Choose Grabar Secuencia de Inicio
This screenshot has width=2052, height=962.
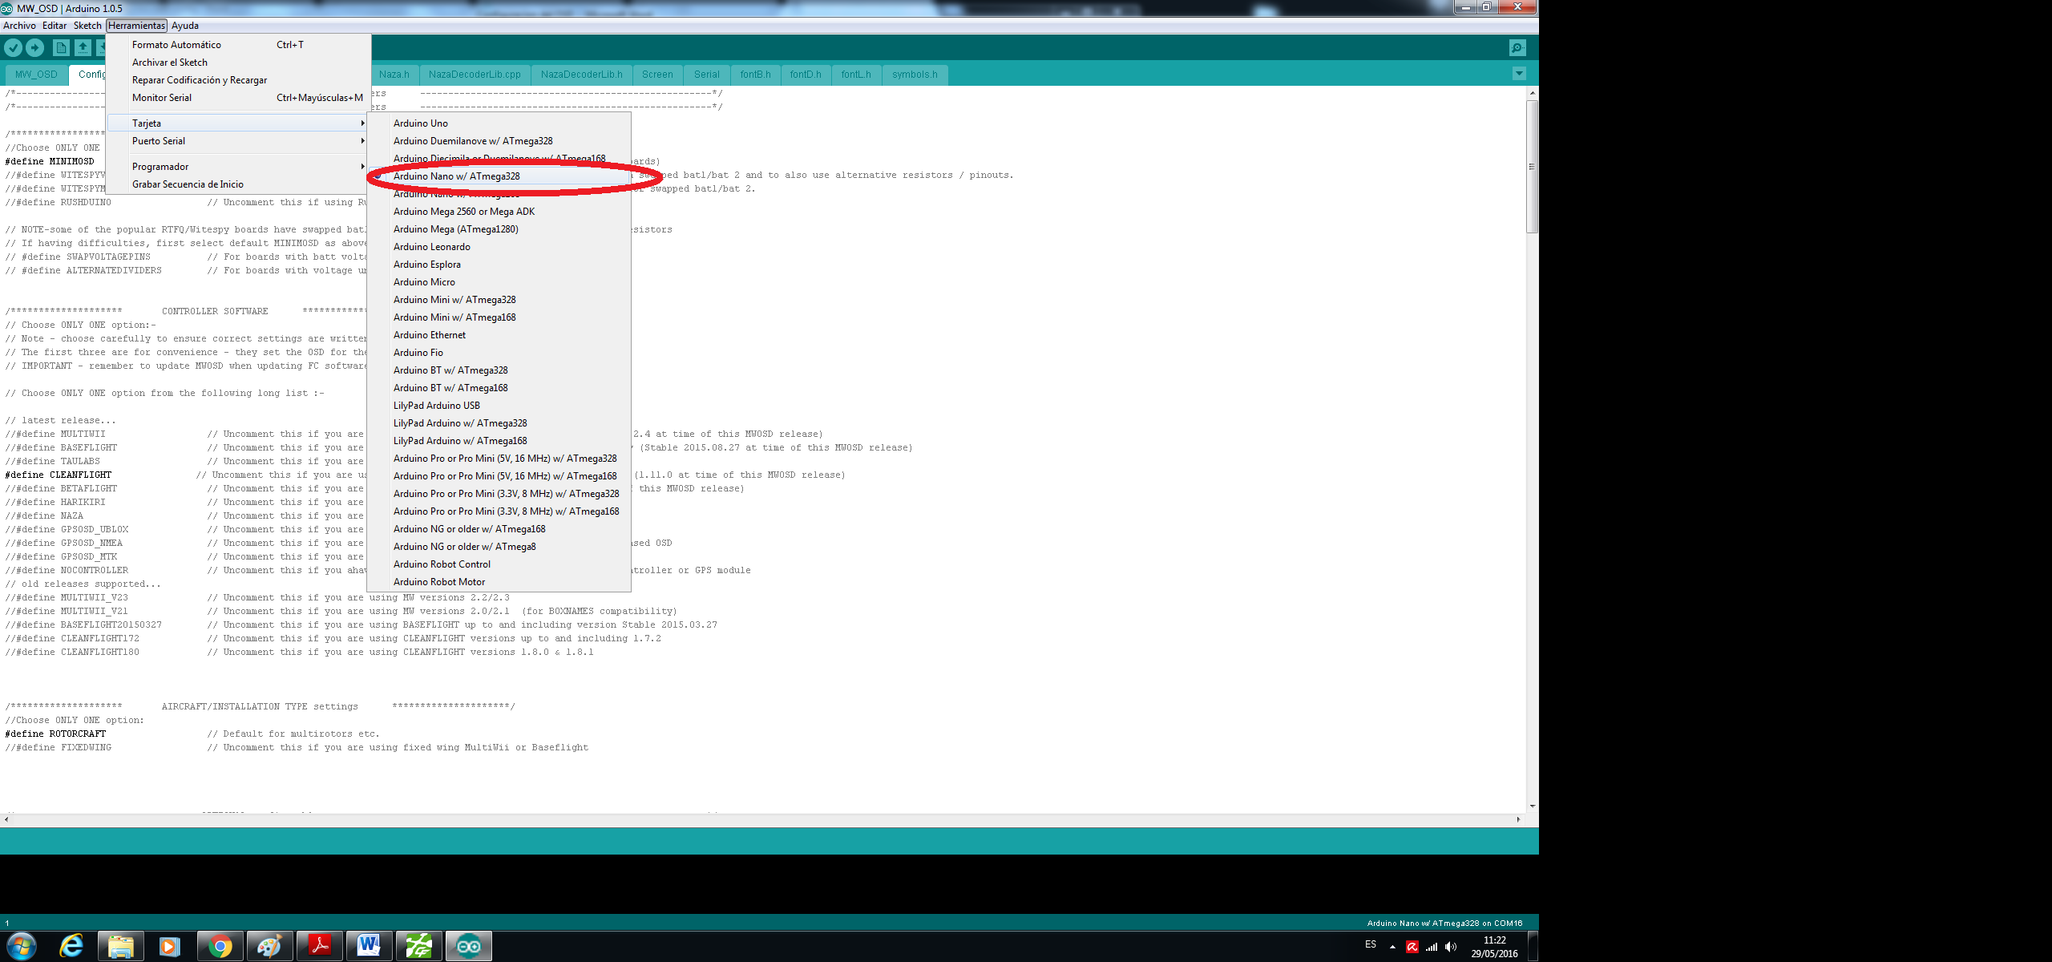pyautogui.click(x=238, y=184)
